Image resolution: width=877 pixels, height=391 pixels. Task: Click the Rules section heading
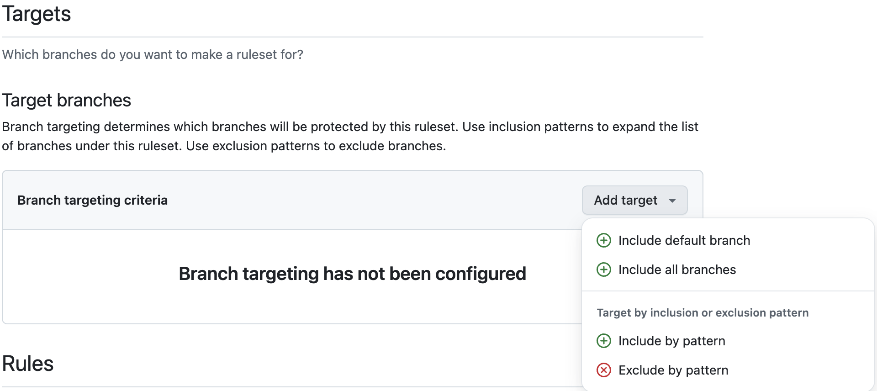pos(28,364)
